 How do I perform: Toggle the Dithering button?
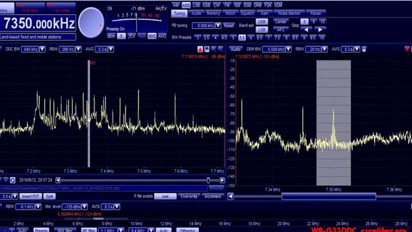pos(187,230)
